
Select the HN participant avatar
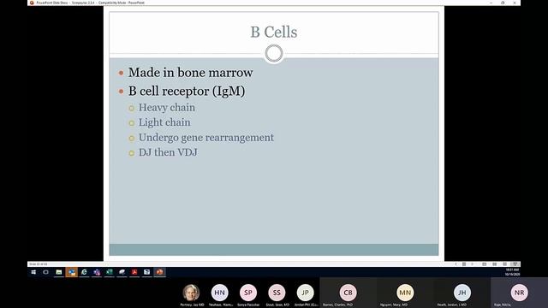click(219, 293)
